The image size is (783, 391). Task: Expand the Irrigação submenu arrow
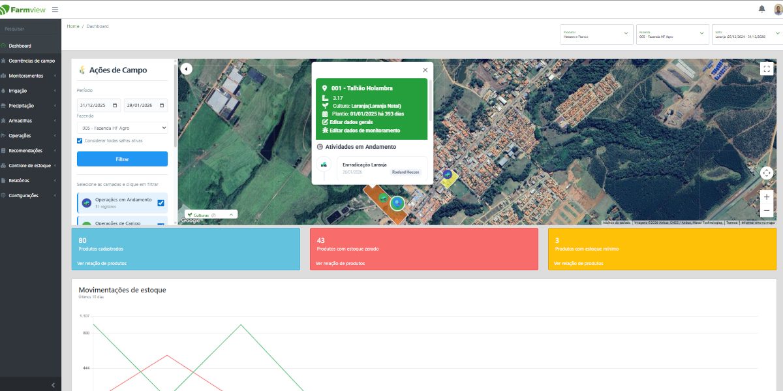click(55, 91)
